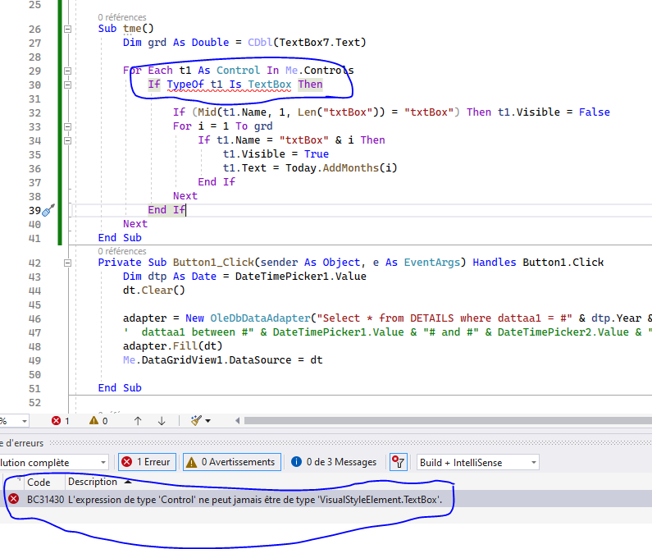Sort error list by Description column header
Viewport: 652px width, 549px height.
(x=93, y=482)
